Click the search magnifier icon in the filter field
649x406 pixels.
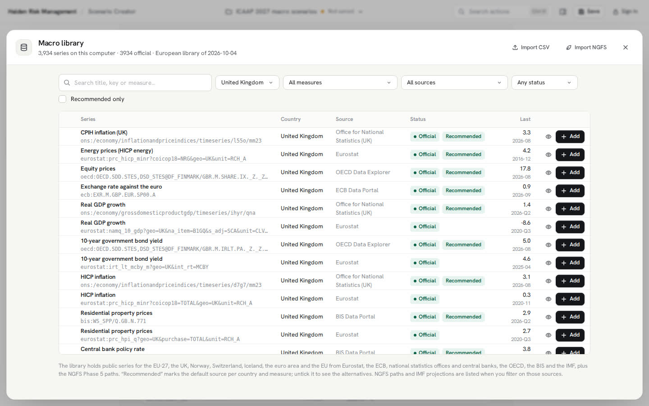pos(67,83)
